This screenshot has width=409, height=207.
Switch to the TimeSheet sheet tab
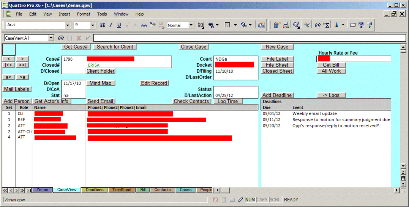point(122,190)
